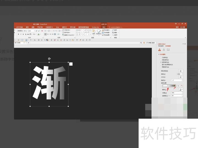Open the Text Effects icon tab
The height and width of the screenshot is (148, 198).
pos(164,50)
